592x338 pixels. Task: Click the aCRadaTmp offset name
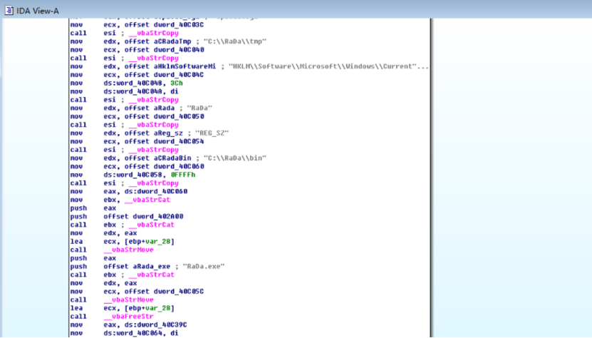172,41
